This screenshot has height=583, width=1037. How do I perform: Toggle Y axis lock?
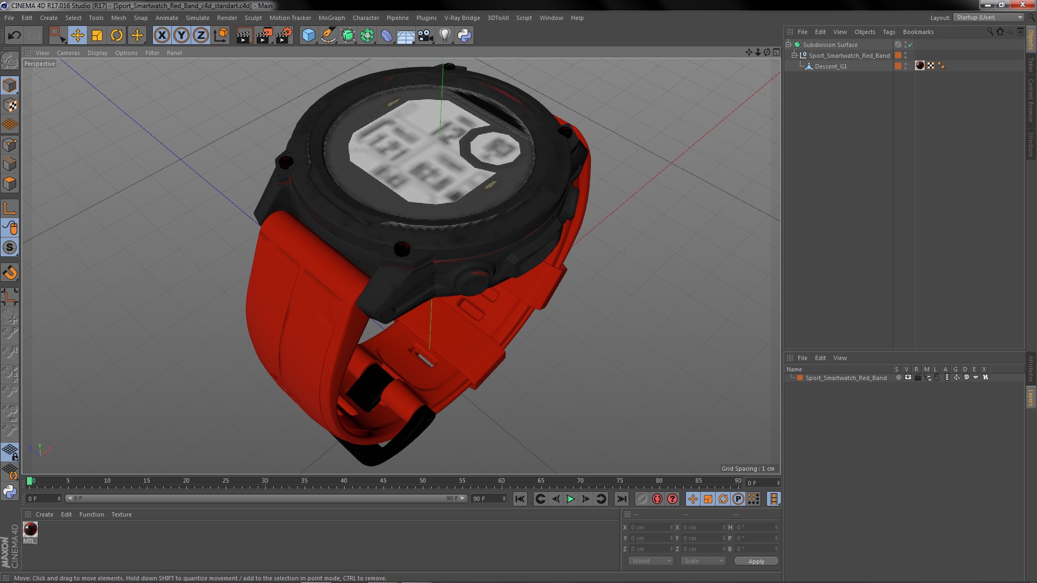click(x=181, y=36)
